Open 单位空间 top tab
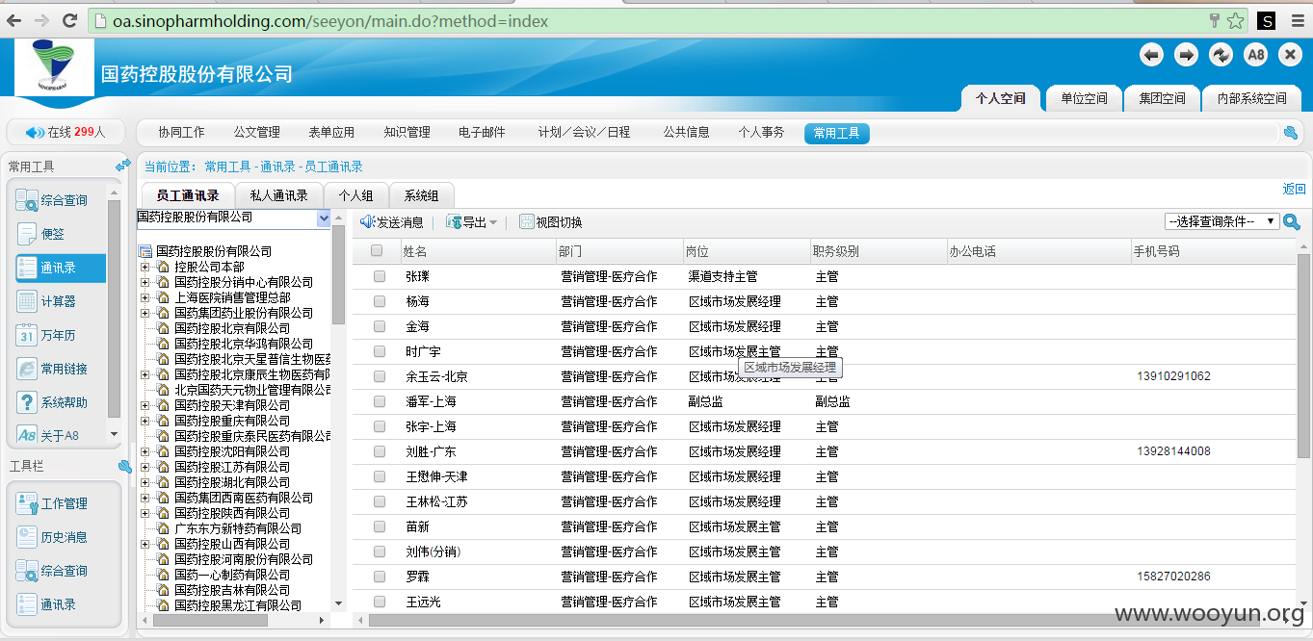This screenshot has height=641, width=1313. 1085,98
